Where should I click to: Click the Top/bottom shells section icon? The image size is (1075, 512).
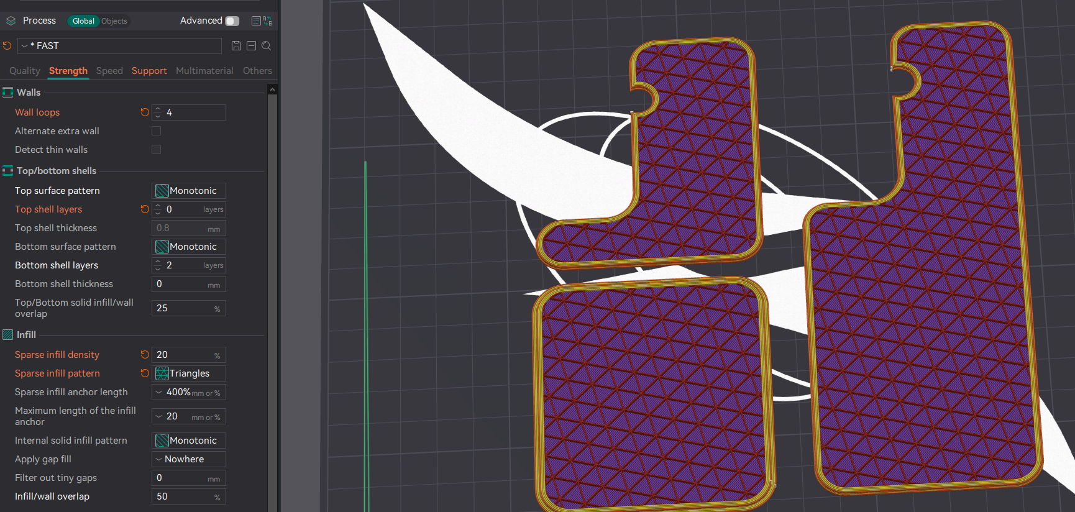[8, 171]
